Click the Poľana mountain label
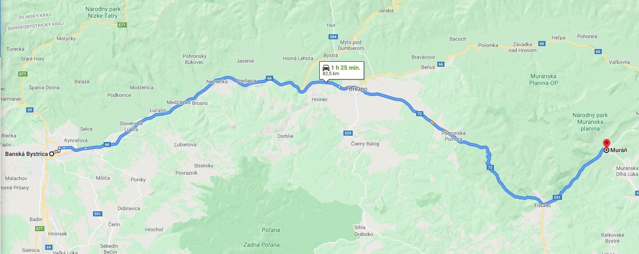 click(270, 230)
